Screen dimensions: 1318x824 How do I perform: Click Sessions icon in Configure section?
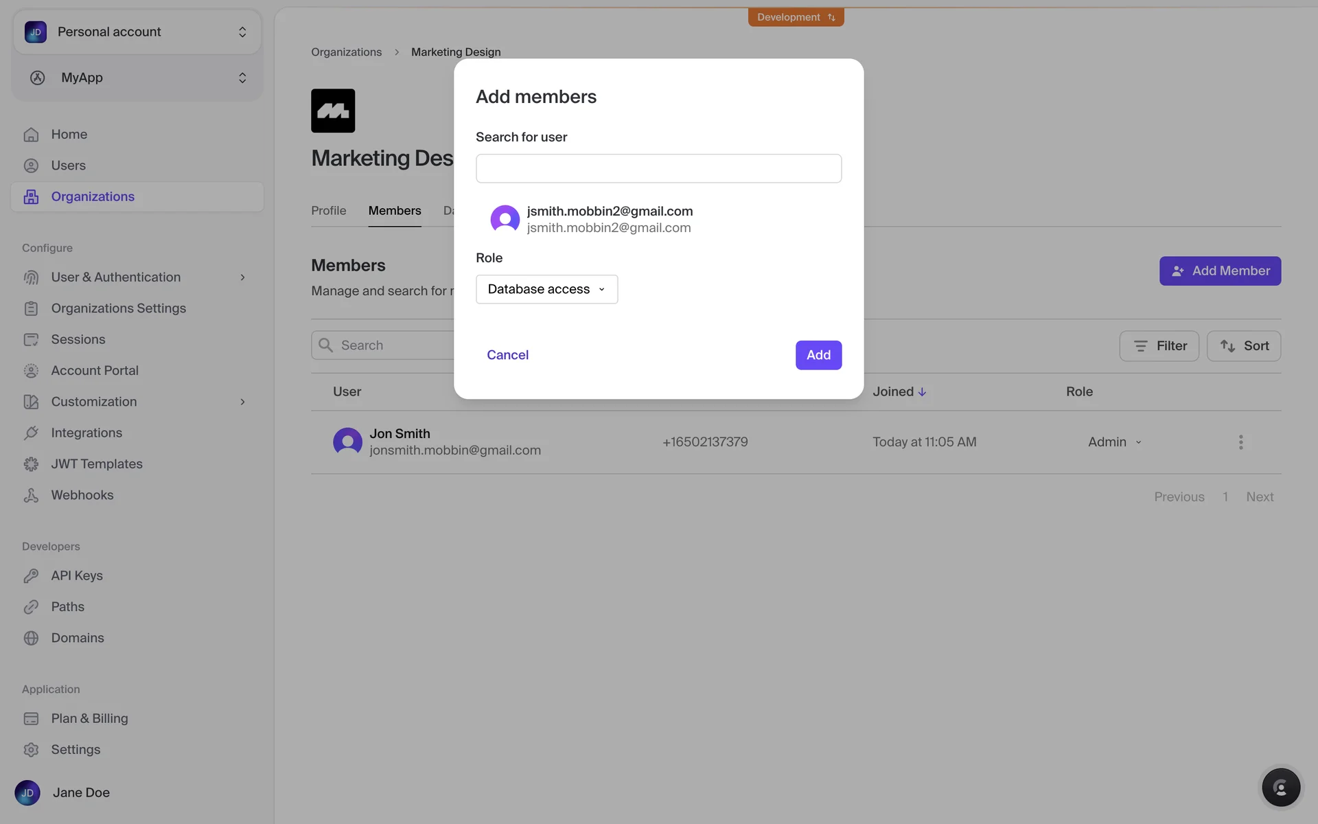click(31, 340)
